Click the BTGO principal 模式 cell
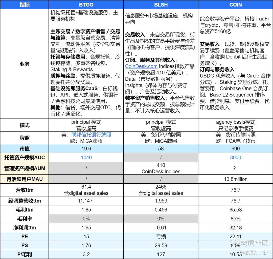Image resolution: width=273 pixels, height=259 pixels. 86,125
